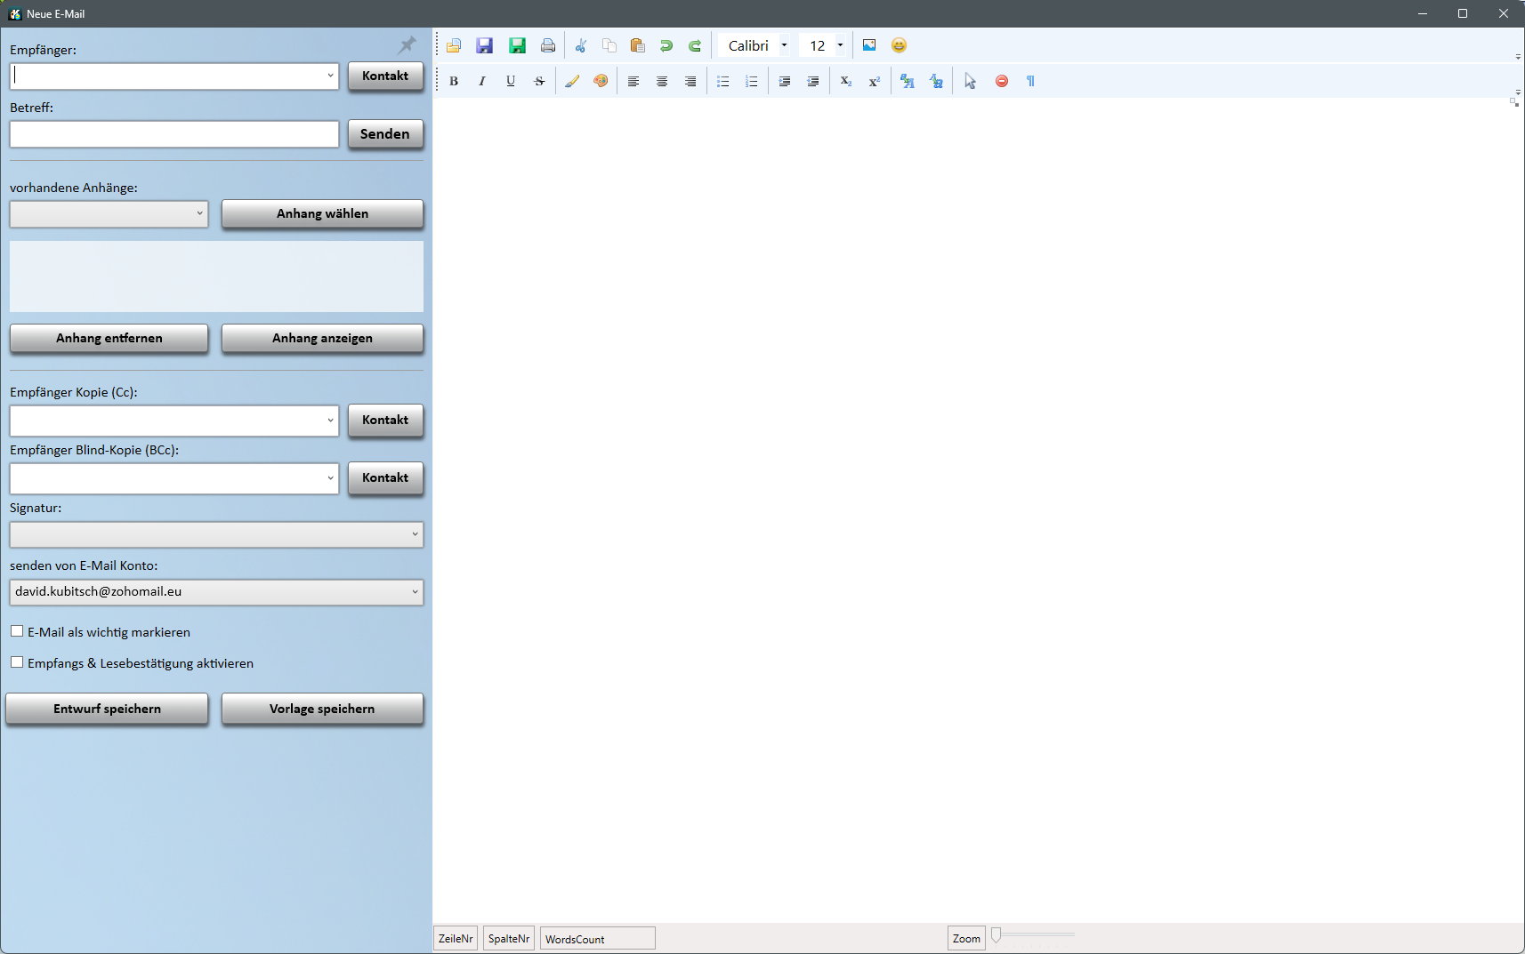The height and width of the screenshot is (954, 1525).
Task: Enable 'Empfangs & Lesebestätigung aktivieren' checkbox
Action: (17, 662)
